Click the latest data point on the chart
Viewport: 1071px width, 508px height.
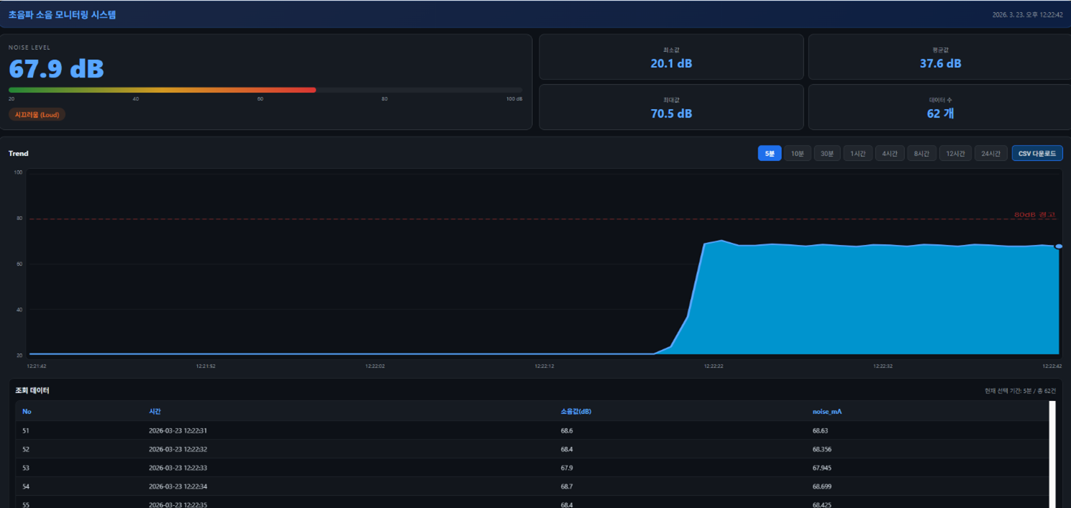tap(1058, 246)
